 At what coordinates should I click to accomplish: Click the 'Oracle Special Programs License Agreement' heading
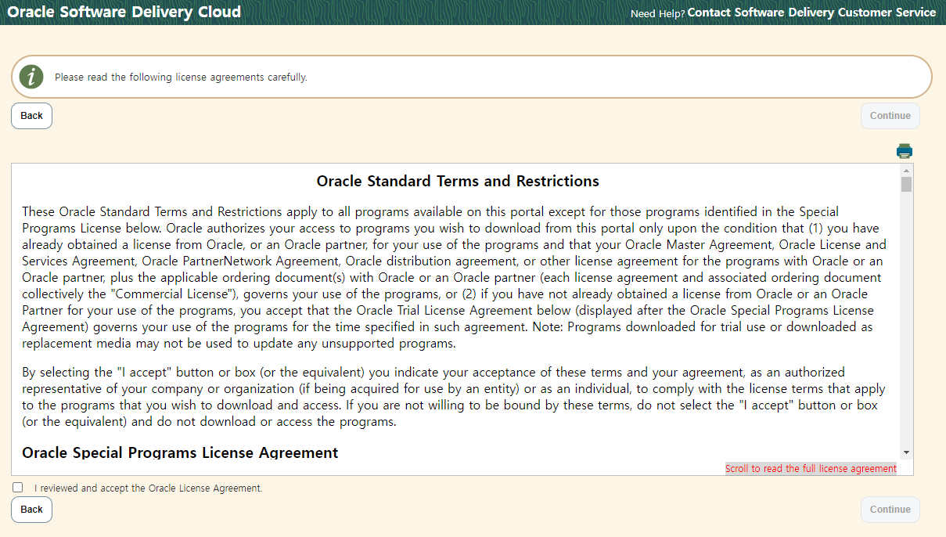[180, 452]
